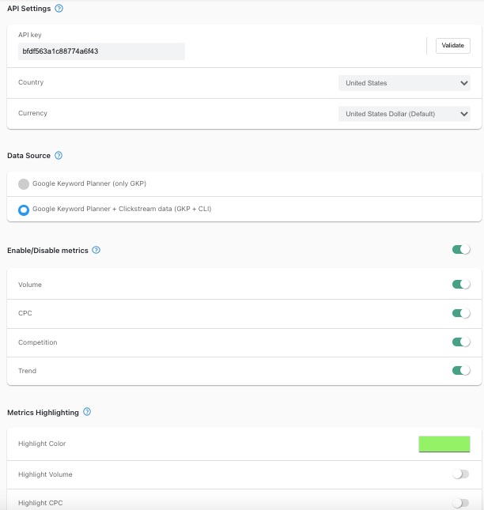Open the Country dropdown
The width and height of the screenshot is (484, 510).
403,83
